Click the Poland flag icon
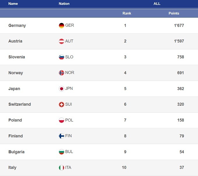 (61, 120)
